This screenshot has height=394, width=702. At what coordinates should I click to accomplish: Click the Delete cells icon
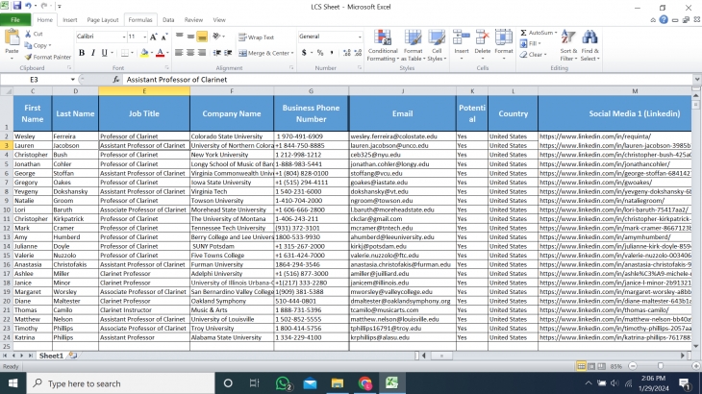[482, 38]
